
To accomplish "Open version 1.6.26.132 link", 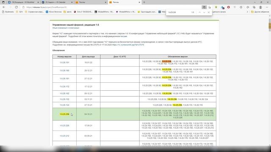I will click(x=64, y=99).
